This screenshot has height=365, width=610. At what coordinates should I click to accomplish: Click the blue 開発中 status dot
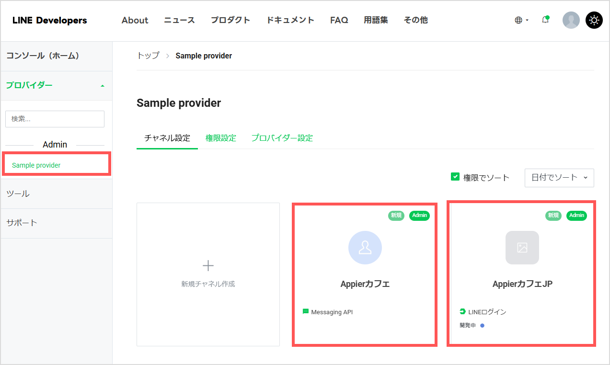483,325
